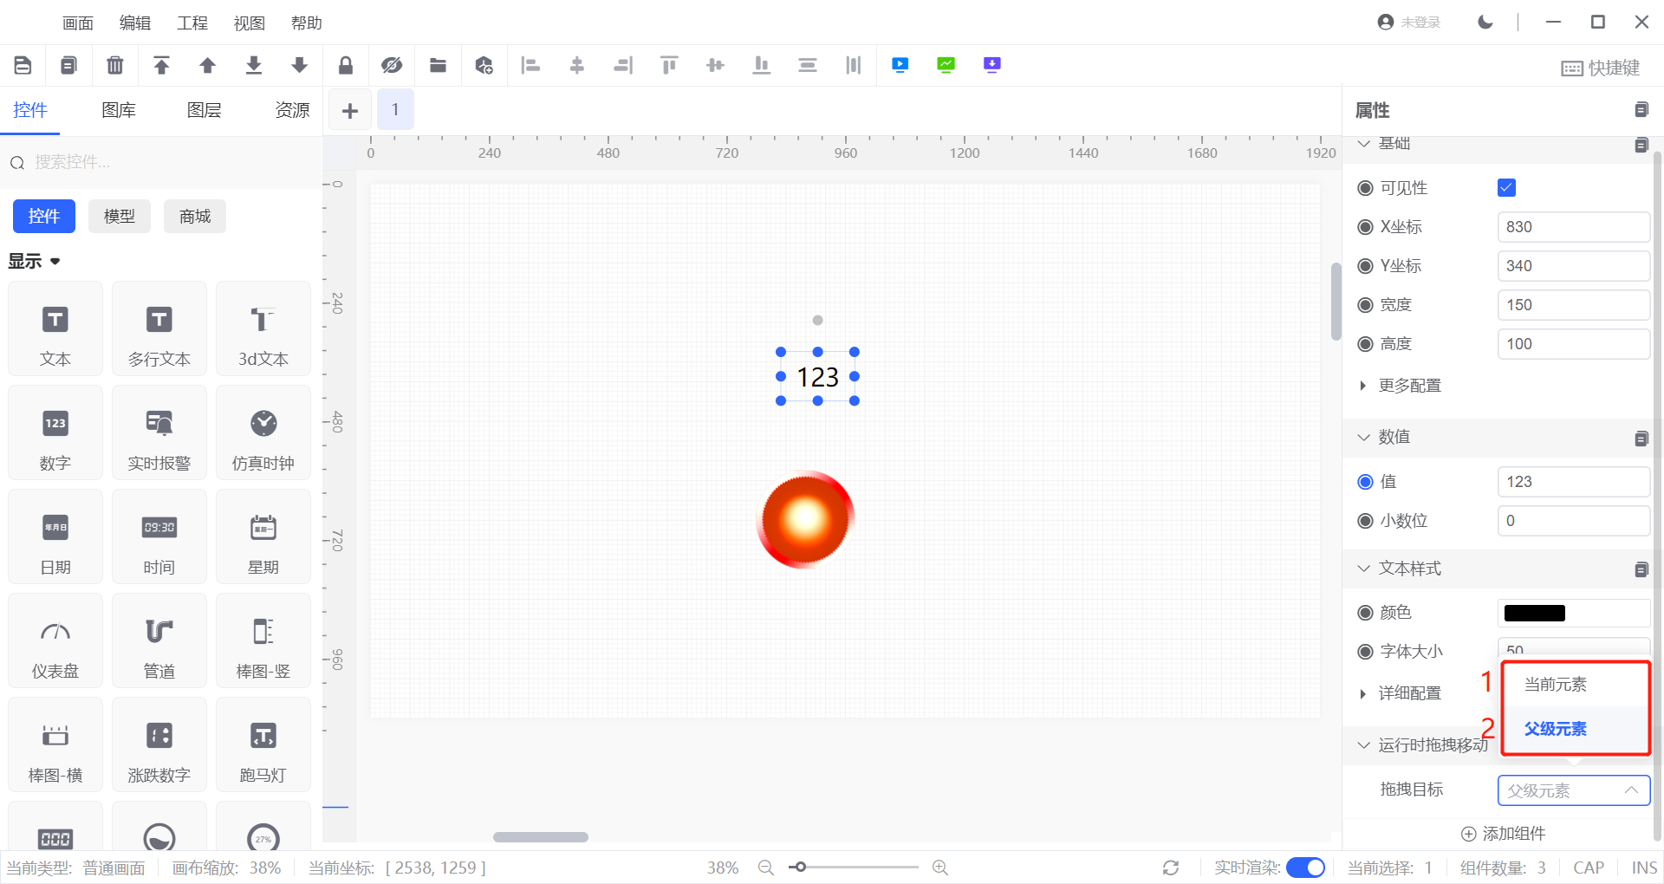Viewport: 1664px width, 884px height.
Task: Click the black 颜色 color swatch
Action: pyautogui.click(x=1534, y=613)
